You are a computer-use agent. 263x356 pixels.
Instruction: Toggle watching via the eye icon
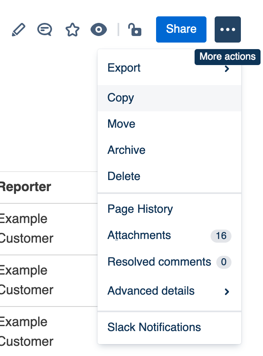[99, 29]
